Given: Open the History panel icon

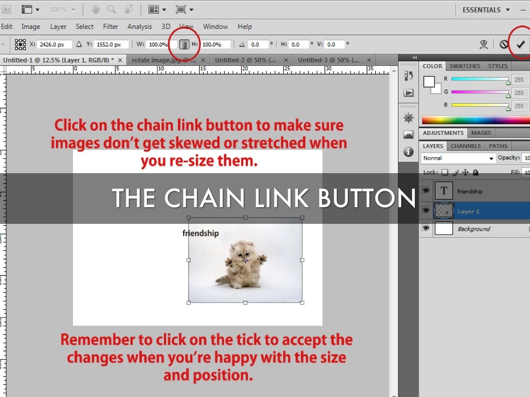Looking at the screenshot, I should 408,76.
